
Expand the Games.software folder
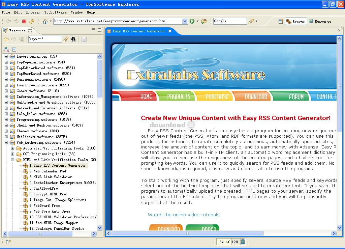6,91
